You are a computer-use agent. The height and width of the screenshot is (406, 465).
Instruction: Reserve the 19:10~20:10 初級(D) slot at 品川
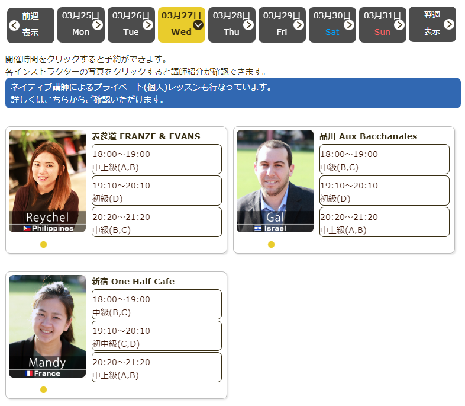click(x=384, y=191)
